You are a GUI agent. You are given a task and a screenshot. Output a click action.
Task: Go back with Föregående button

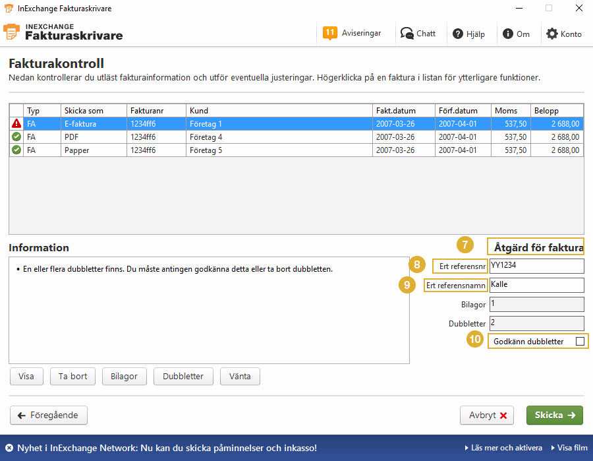[x=48, y=415]
